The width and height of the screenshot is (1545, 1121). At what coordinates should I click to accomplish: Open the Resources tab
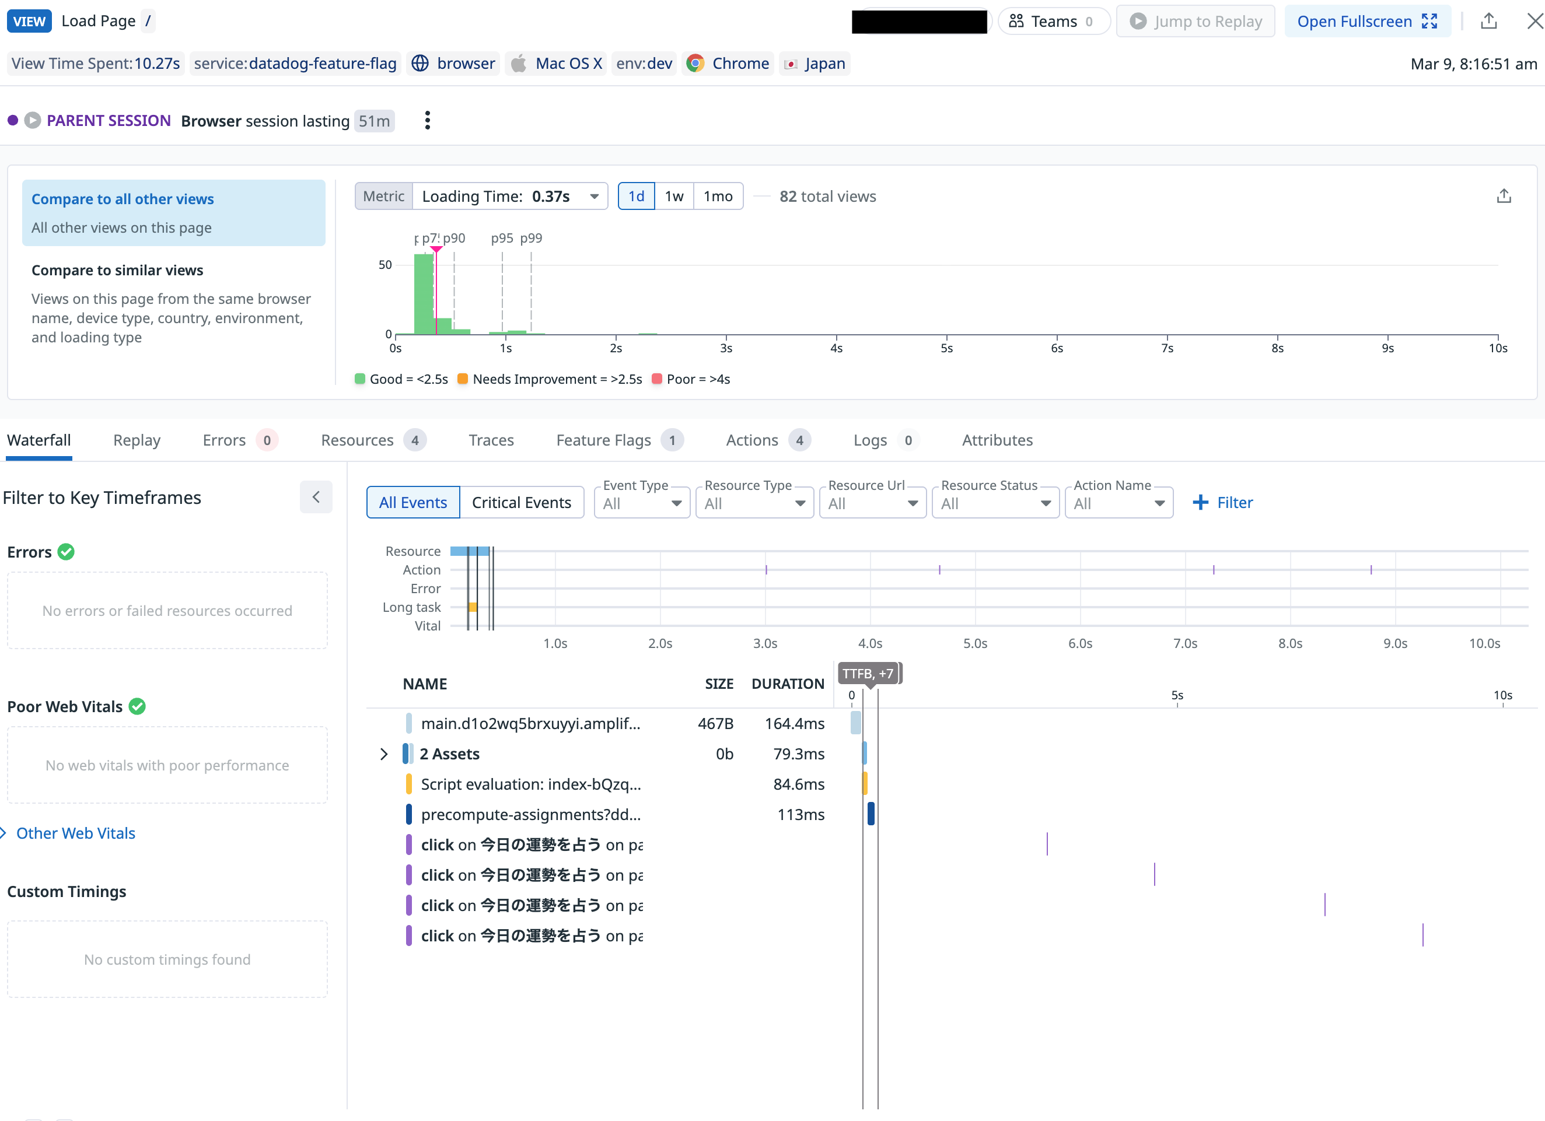coord(358,440)
